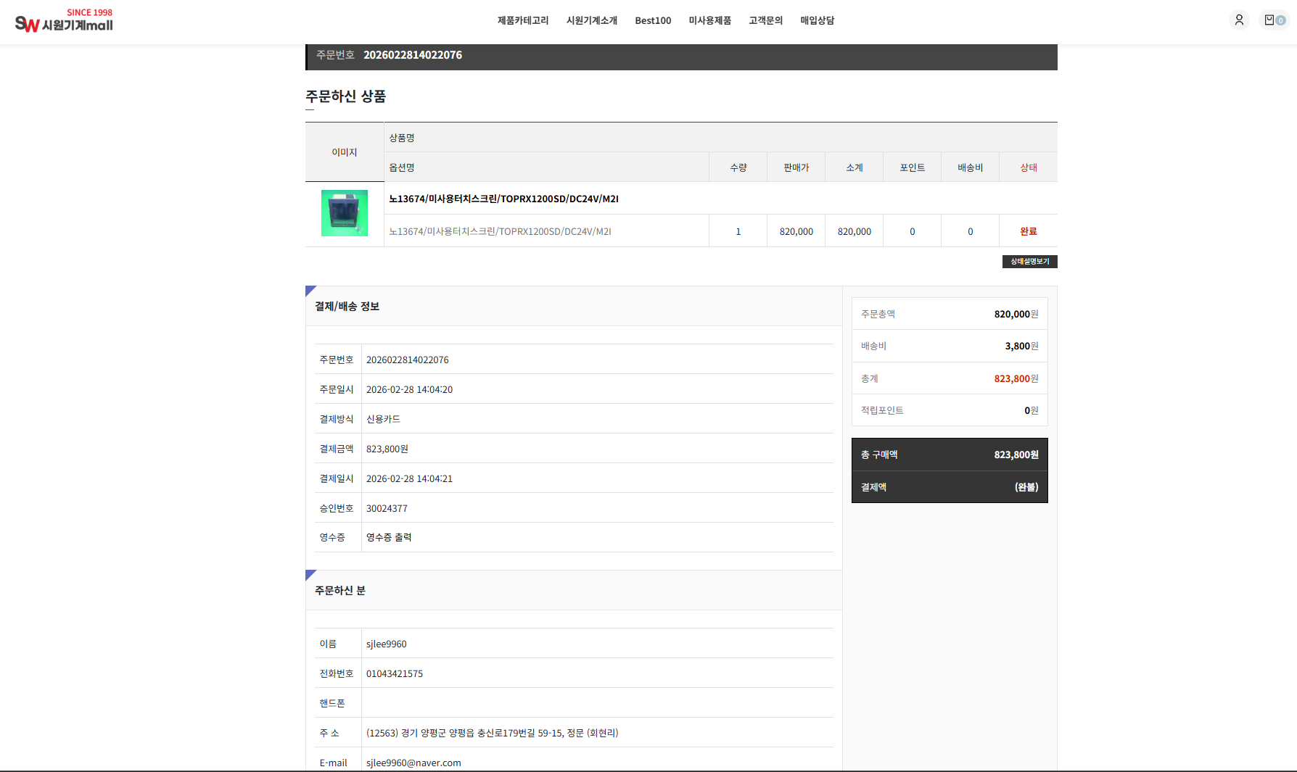Navigate to 미사용제품 menu

(x=709, y=20)
